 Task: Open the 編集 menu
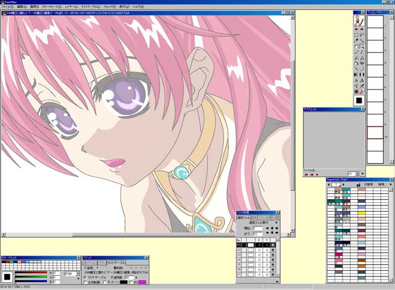tap(22, 7)
